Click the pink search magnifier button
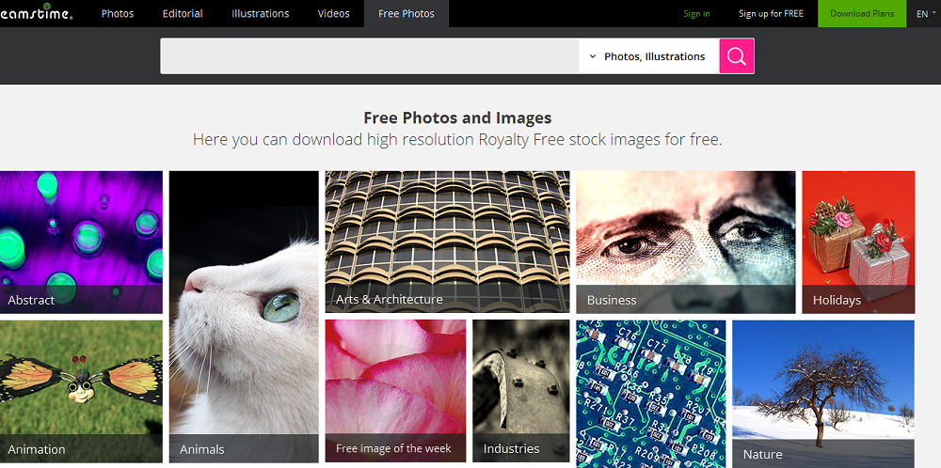The height and width of the screenshot is (468, 941). [x=737, y=56]
